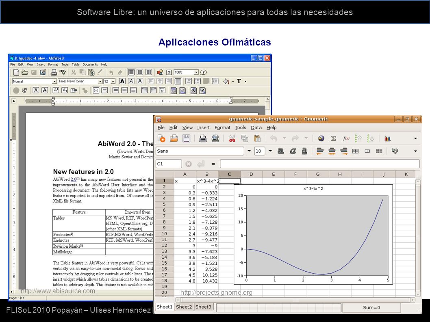Open AbiWord font size 12 dropdown

pyautogui.click(x=113, y=81)
